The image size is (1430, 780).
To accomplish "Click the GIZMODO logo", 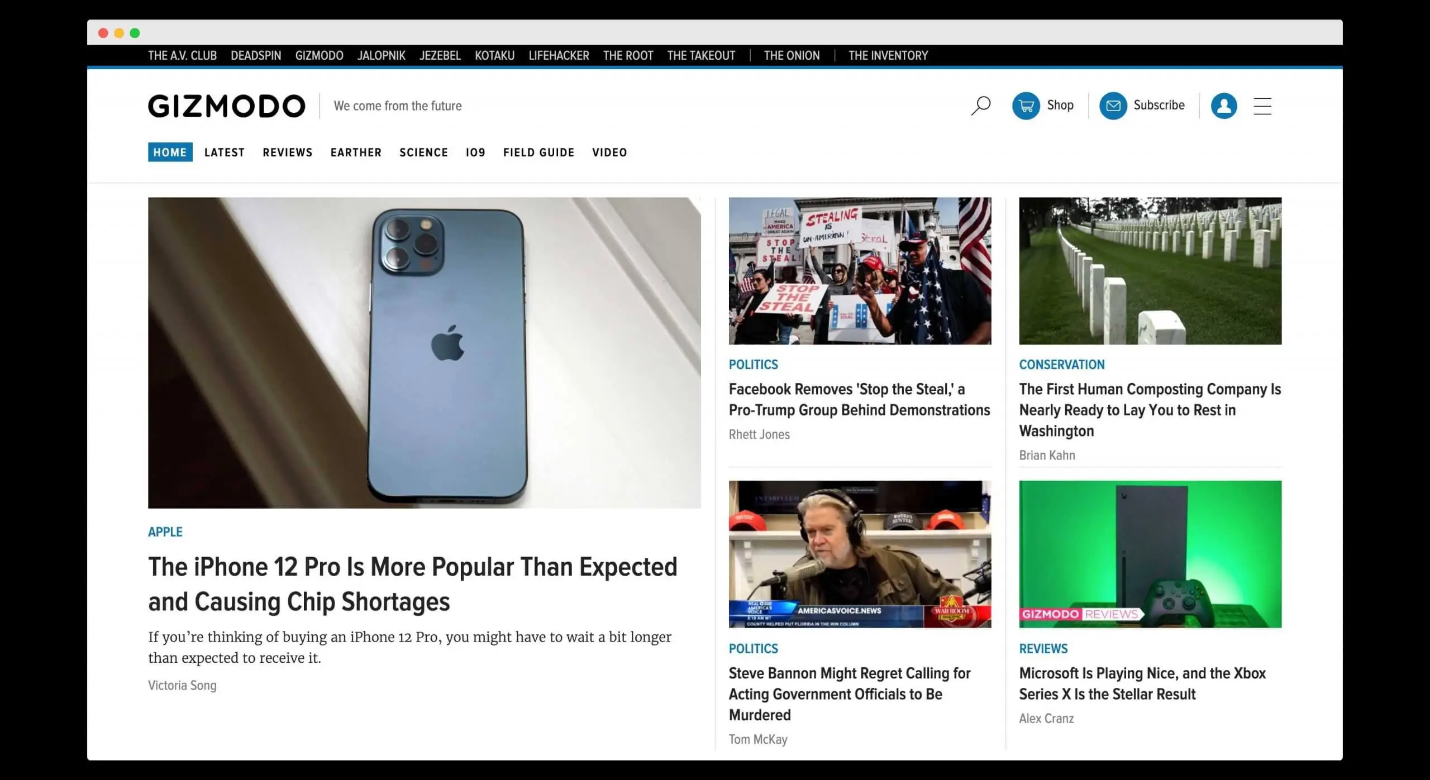I will point(226,106).
